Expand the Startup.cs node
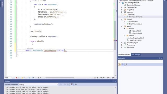Image resolution: width=167 pixels, height=94 pixels. [x=122, y=47]
